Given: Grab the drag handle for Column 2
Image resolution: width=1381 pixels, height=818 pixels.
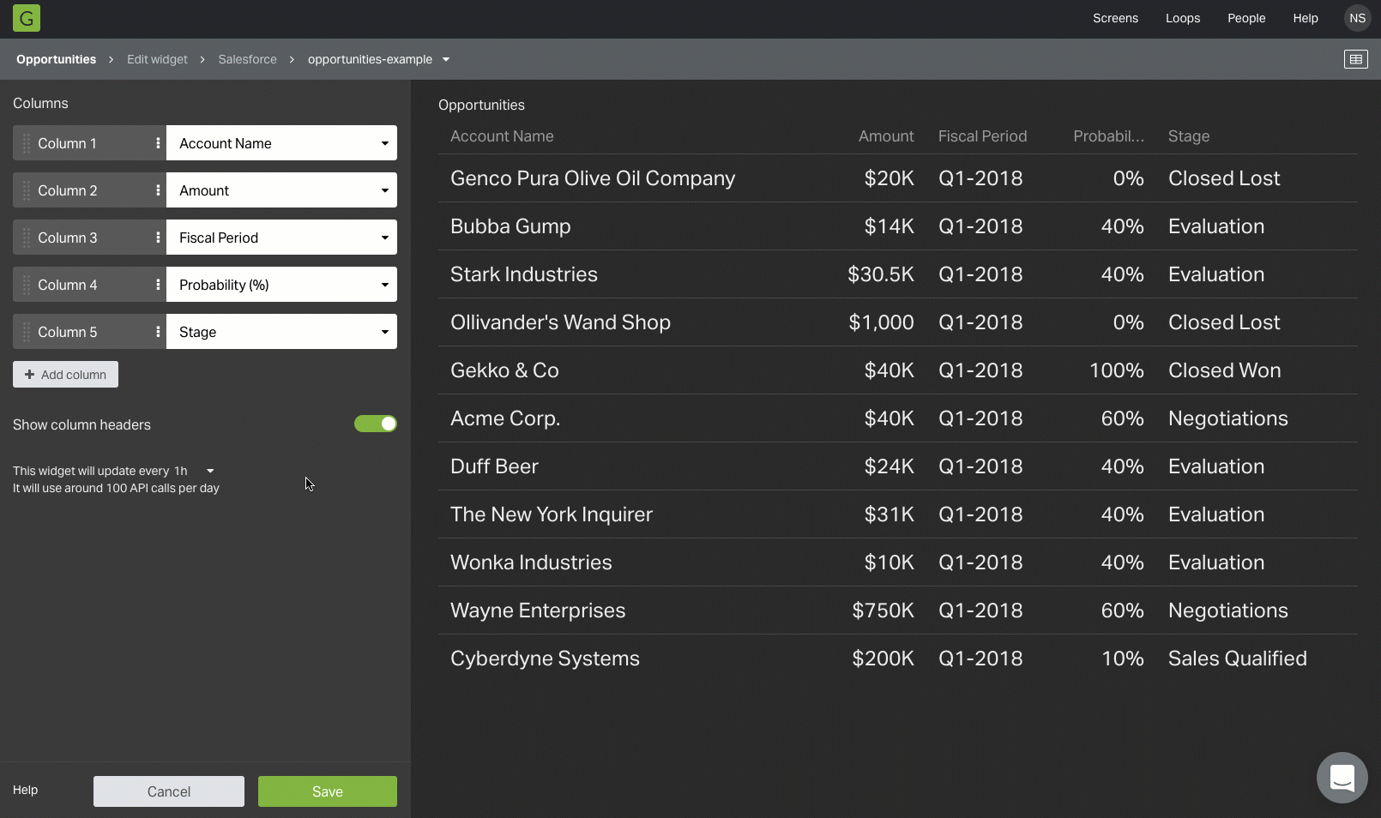Looking at the screenshot, I should pos(27,190).
